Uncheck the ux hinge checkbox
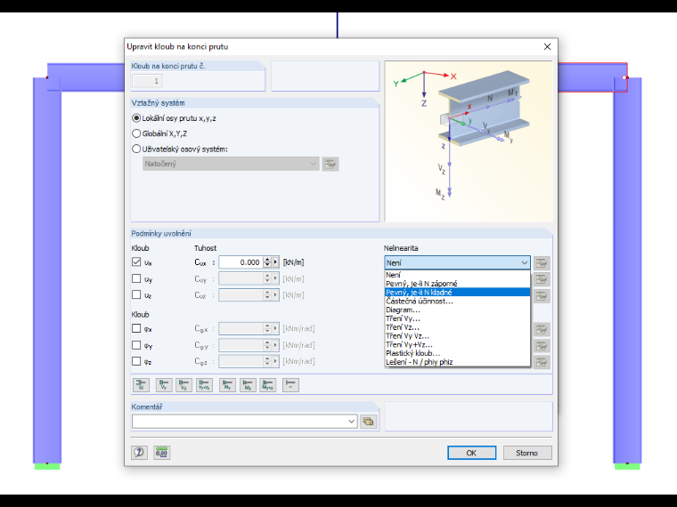This screenshot has width=677, height=507. [136, 262]
